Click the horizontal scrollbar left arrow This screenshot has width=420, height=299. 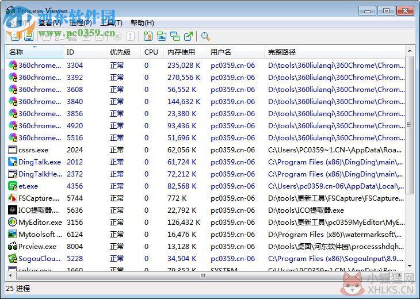pos(10,275)
